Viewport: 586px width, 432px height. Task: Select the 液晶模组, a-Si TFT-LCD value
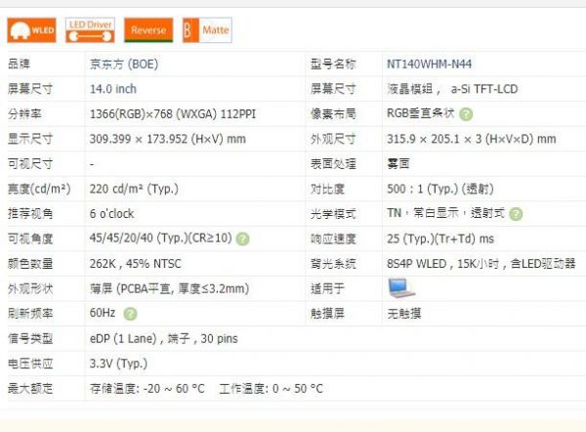[x=452, y=89]
